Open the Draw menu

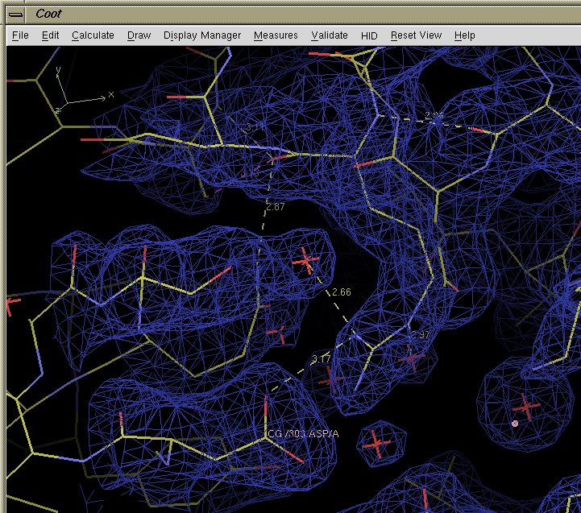tap(139, 35)
